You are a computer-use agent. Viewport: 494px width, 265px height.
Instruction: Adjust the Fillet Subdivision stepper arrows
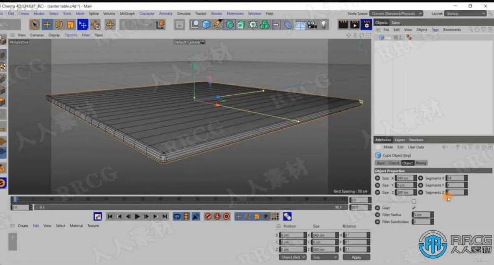(x=431, y=222)
